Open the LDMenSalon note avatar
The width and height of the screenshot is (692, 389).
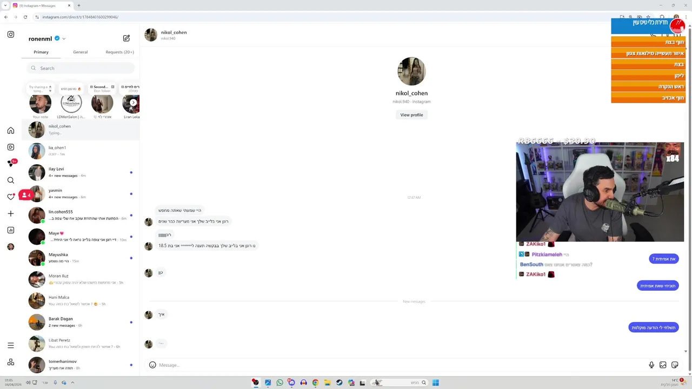click(x=71, y=103)
